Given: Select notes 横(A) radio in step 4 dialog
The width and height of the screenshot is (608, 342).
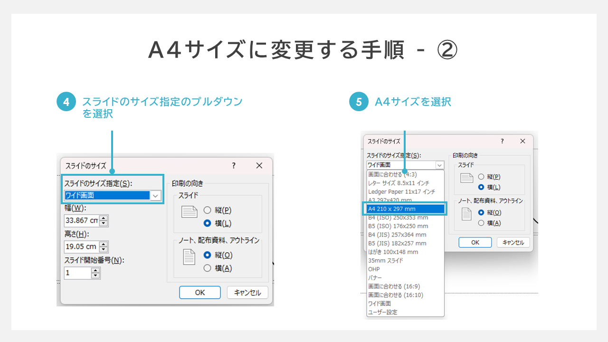Looking at the screenshot, I should [x=207, y=268].
